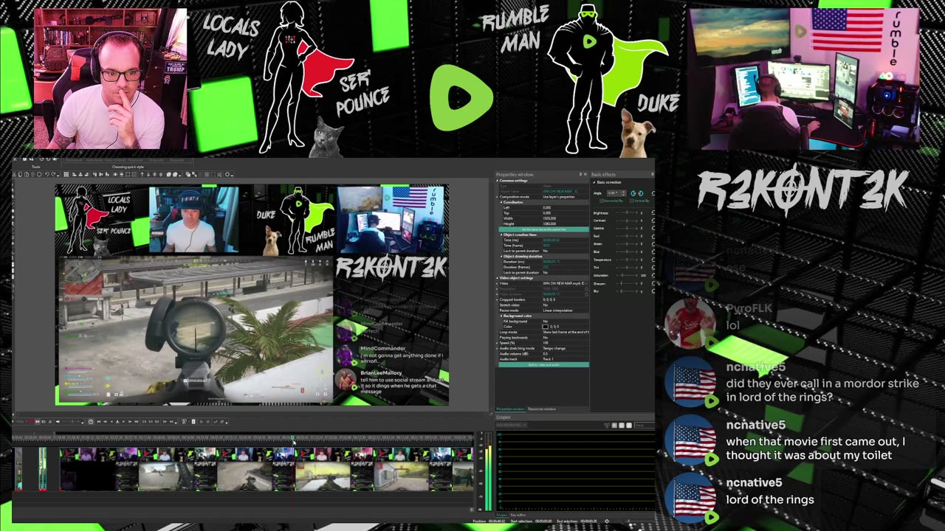Screen dimensions: 945x531
Task: Open the Loop mode dropdown value
Action: (566, 332)
